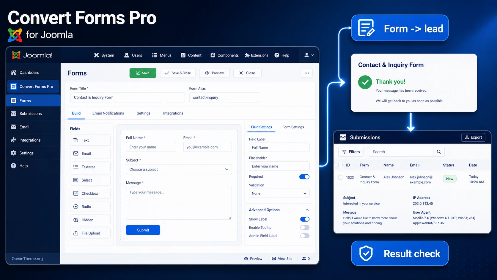Open the Extensions menu
Screen dimensions: 497x280
[257, 55]
